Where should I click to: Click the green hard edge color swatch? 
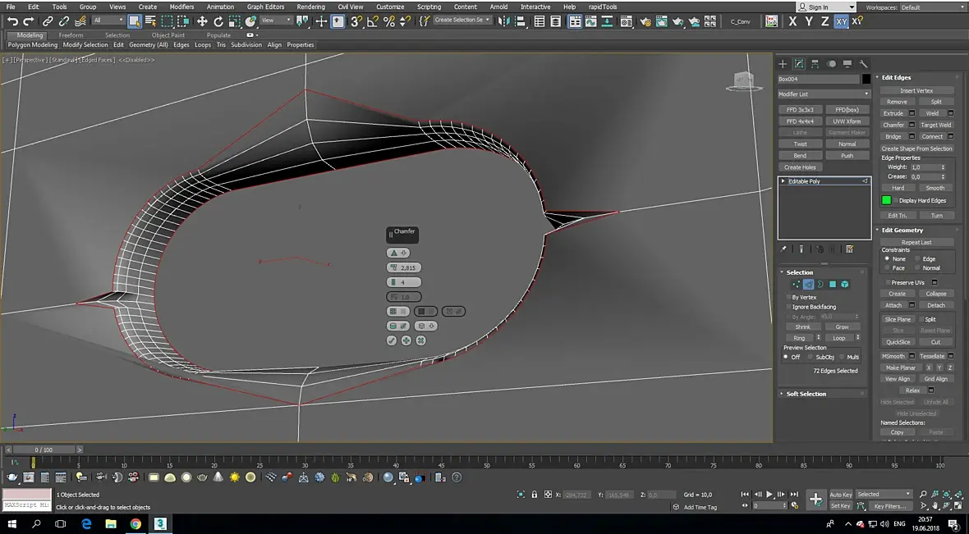(886, 200)
